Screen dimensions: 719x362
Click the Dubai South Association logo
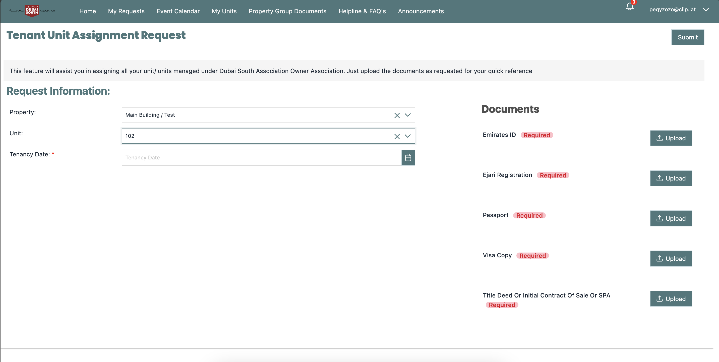(32, 11)
